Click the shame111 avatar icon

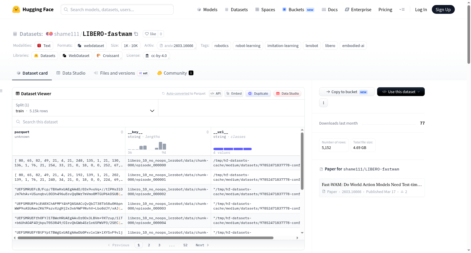(49, 34)
